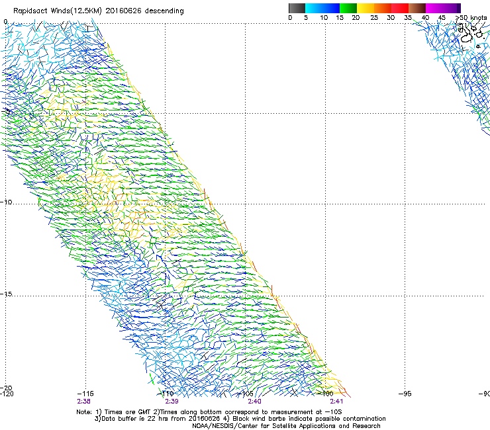Click the magenta 40–45 knots legend swatch
This screenshot has width=490, height=430.
pos(434,8)
